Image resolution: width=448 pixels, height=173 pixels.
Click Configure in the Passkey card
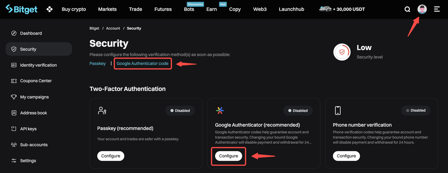click(111, 156)
